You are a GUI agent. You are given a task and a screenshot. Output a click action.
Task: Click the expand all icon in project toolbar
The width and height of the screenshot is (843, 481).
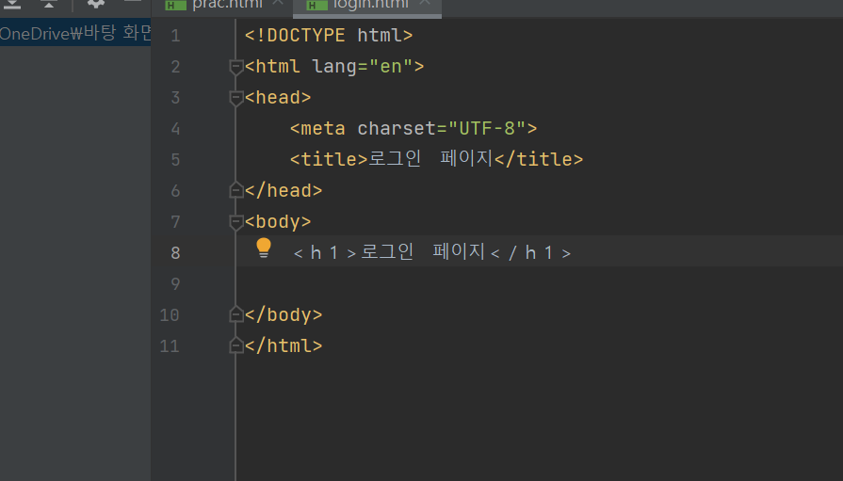(12, 4)
